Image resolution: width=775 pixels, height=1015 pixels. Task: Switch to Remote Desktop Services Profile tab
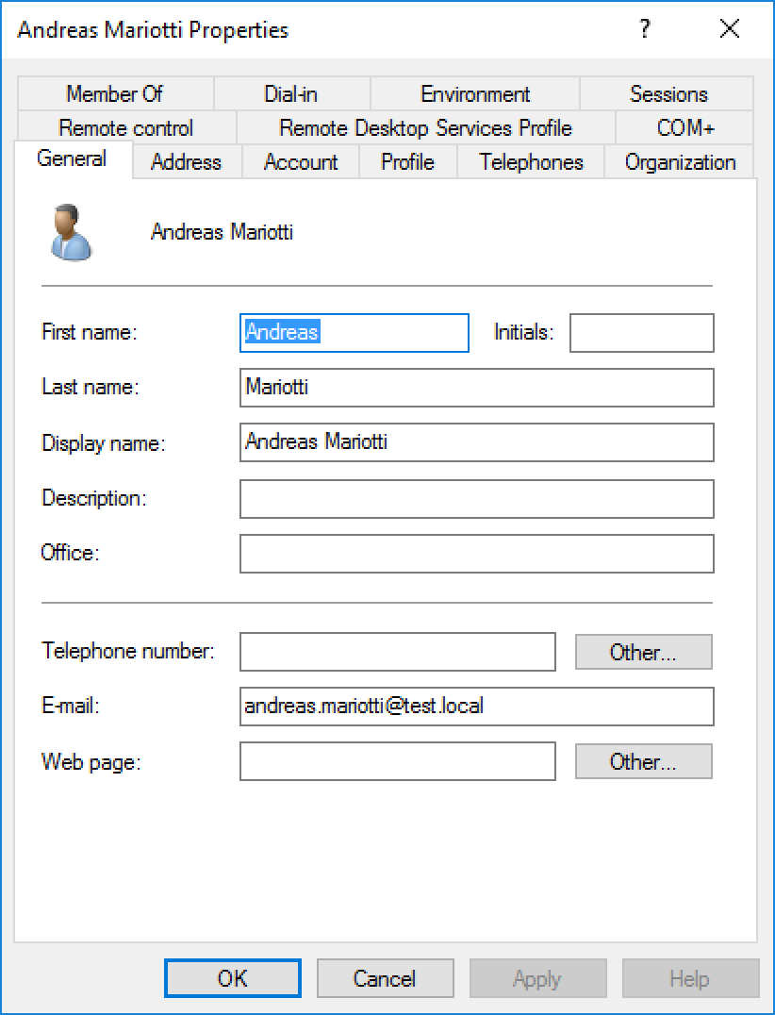click(x=425, y=128)
